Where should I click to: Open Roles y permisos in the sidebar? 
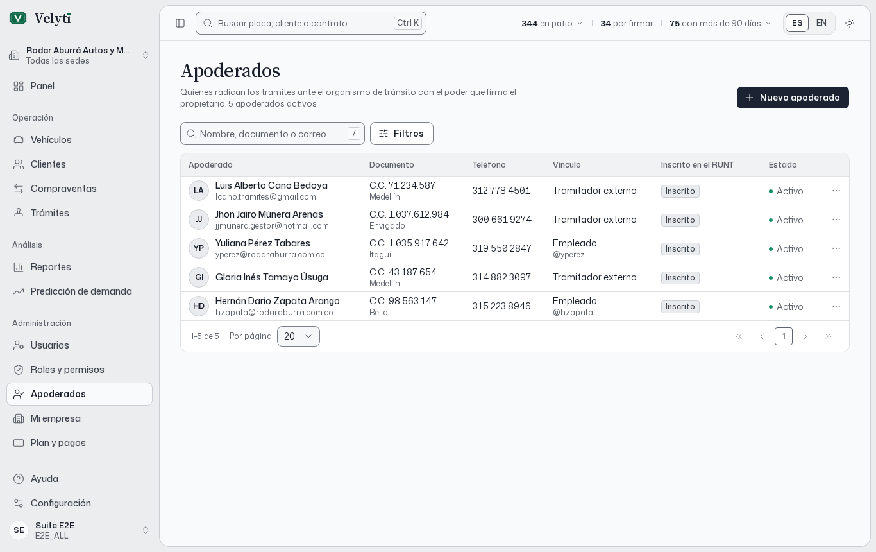point(80,370)
